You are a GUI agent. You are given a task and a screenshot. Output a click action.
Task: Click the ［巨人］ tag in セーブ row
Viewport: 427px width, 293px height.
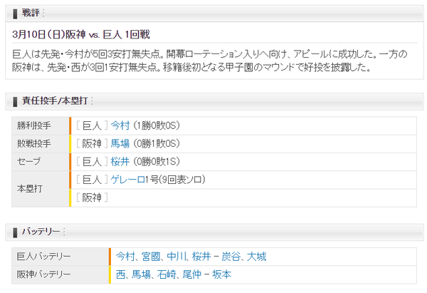pyautogui.click(x=92, y=162)
